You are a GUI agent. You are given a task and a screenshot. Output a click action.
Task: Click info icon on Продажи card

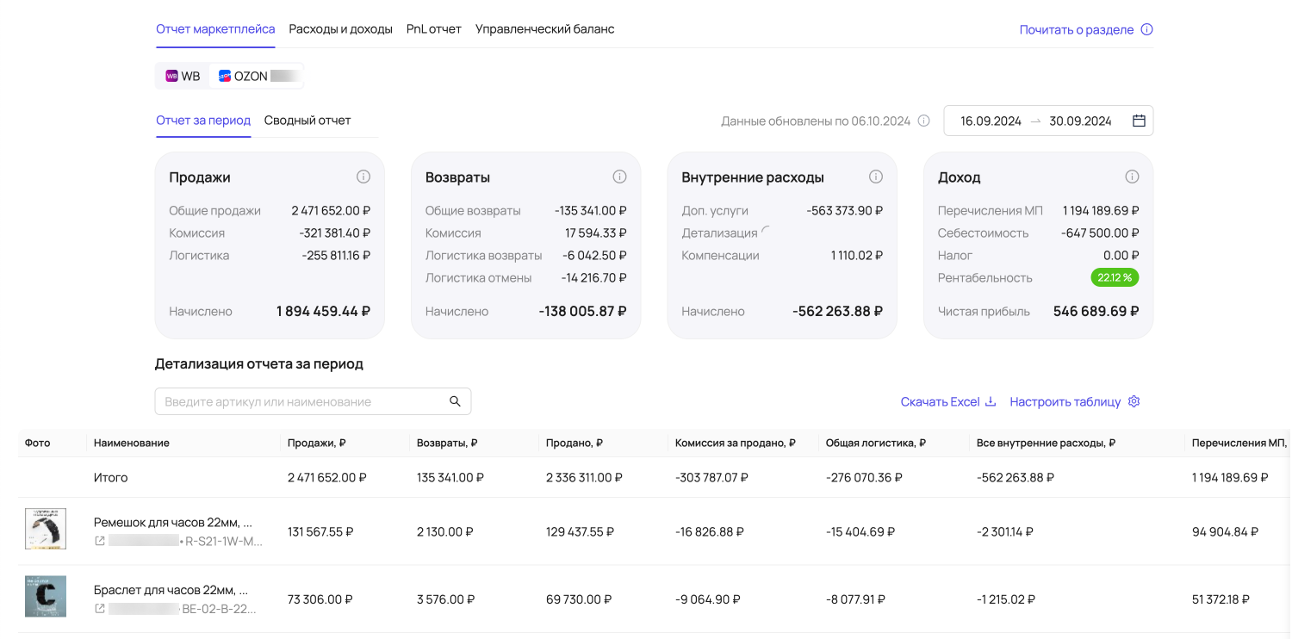(363, 177)
